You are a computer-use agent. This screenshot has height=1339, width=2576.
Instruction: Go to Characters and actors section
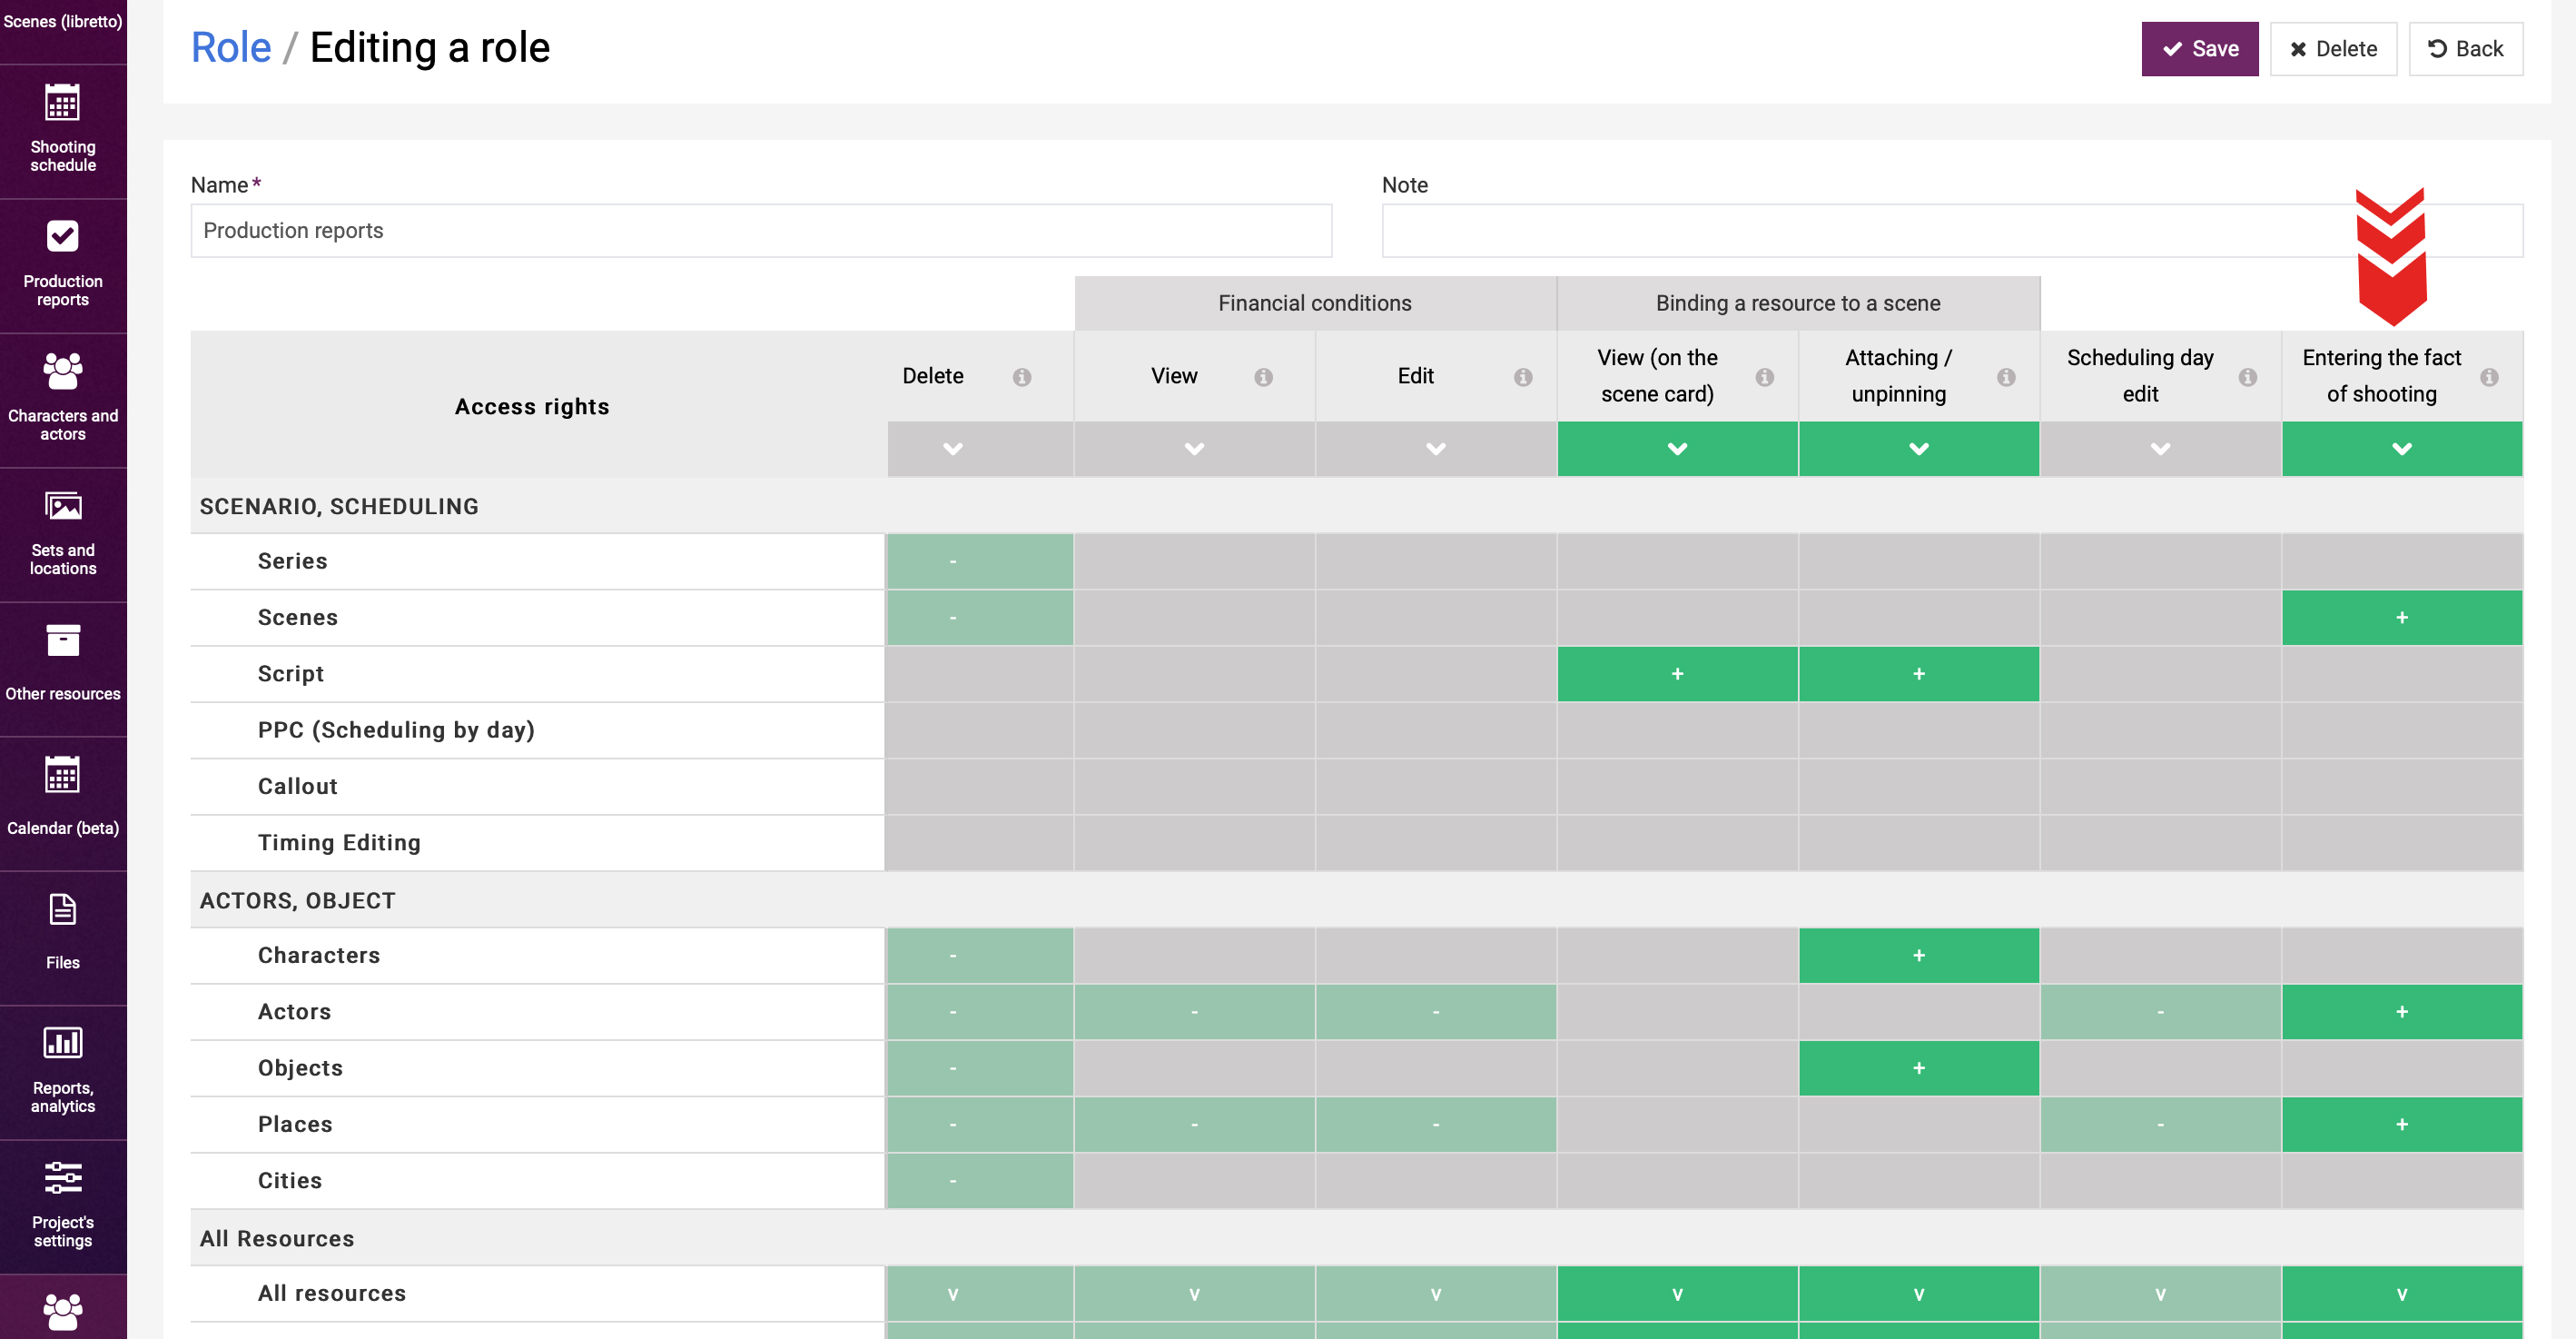coord(63,400)
